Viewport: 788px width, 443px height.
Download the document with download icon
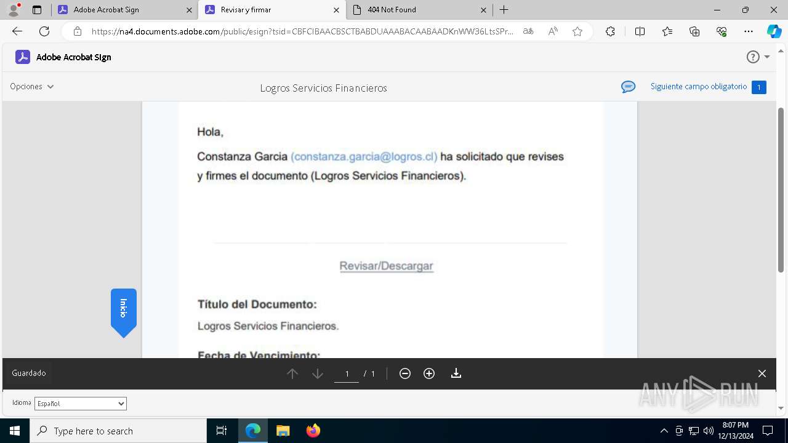(456, 373)
